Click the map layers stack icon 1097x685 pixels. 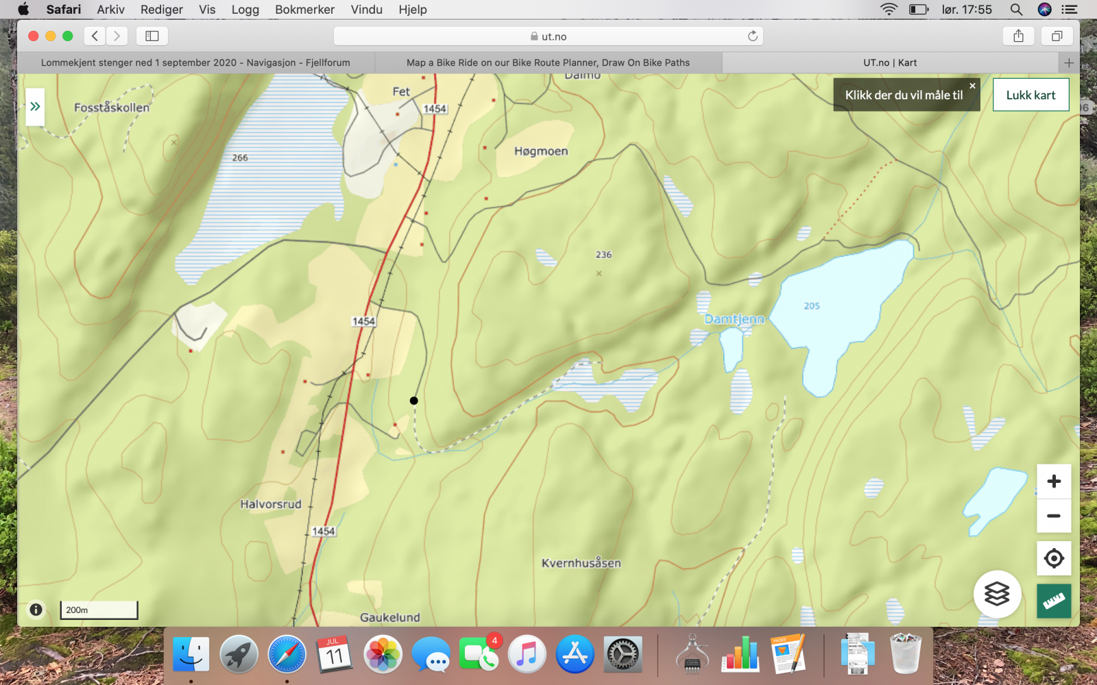(x=997, y=594)
